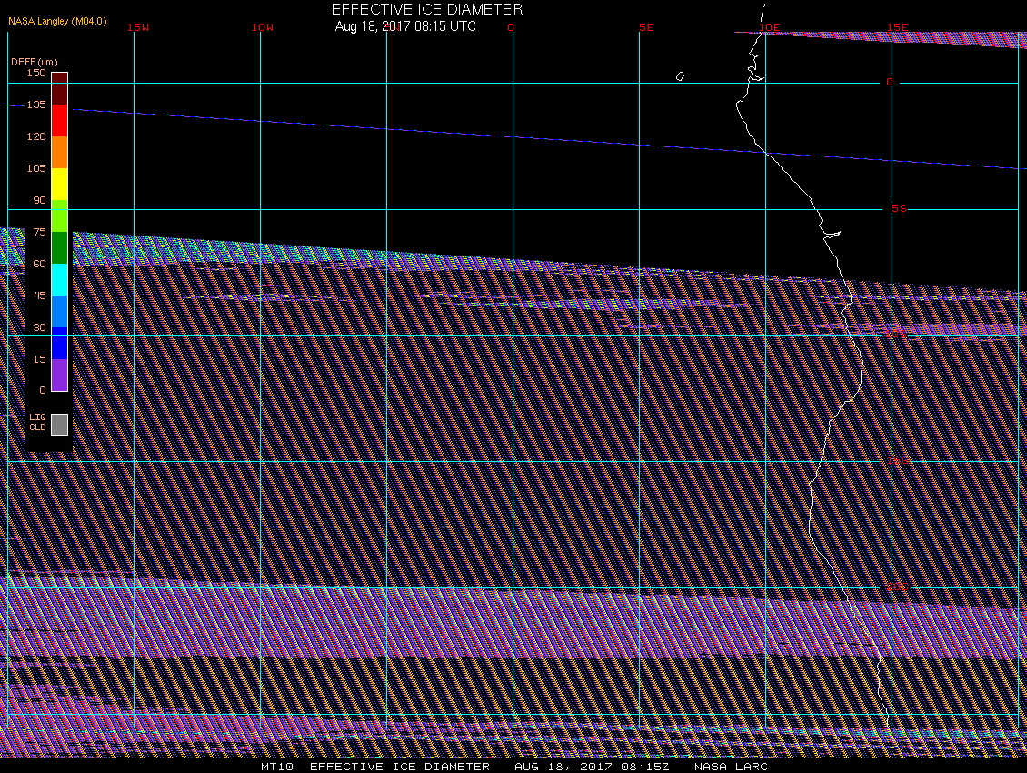The height and width of the screenshot is (773, 1027).
Task: Click the legend scale value '60'
Action: pos(40,264)
